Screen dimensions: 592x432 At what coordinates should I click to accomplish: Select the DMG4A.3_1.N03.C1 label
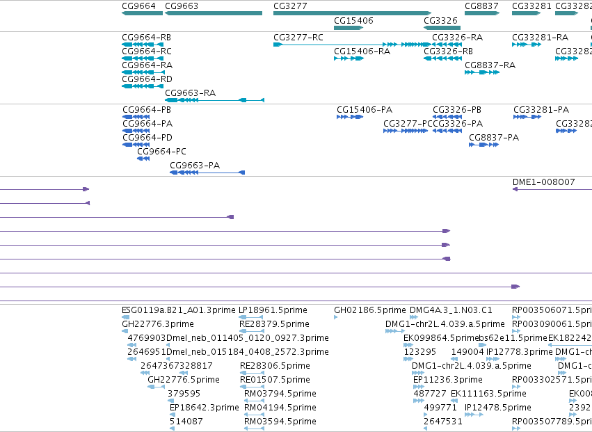tap(451, 310)
